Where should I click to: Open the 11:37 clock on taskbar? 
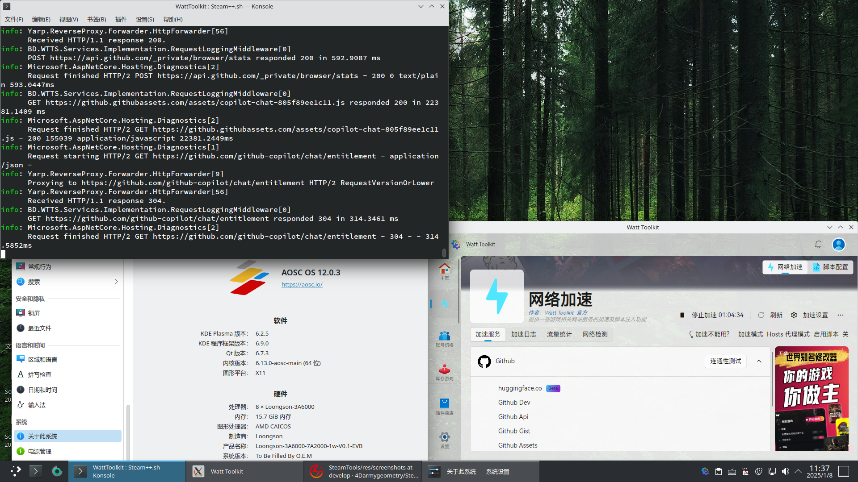coord(820,471)
